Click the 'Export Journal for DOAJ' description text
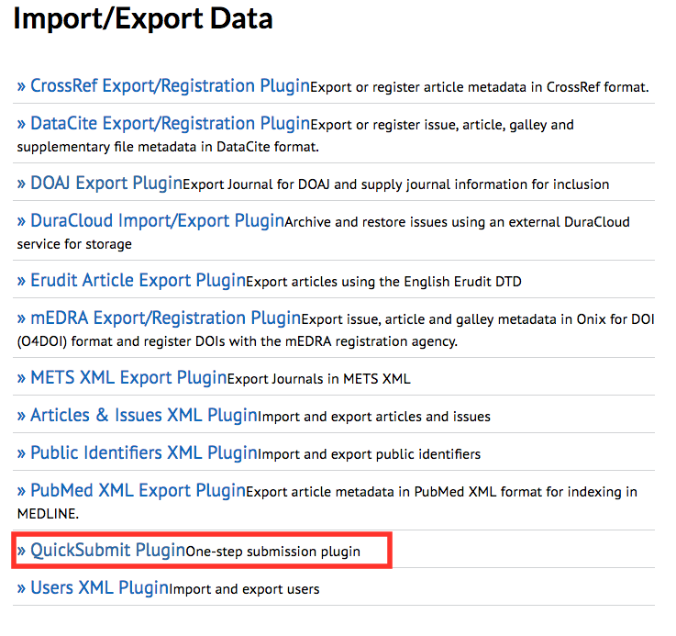676x636 pixels. click(396, 184)
